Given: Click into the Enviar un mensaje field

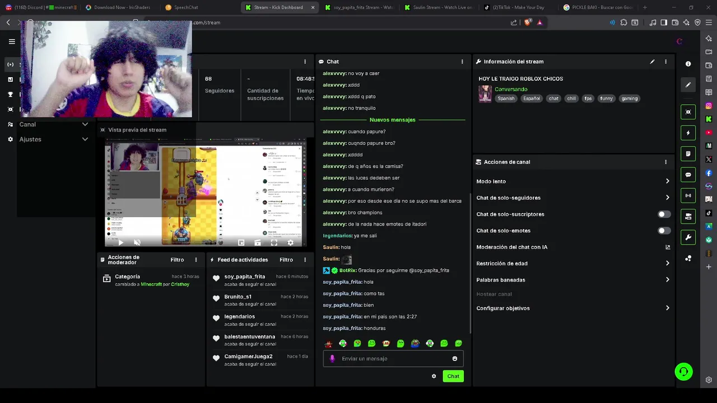Looking at the screenshot, I should (x=393, y=359).
